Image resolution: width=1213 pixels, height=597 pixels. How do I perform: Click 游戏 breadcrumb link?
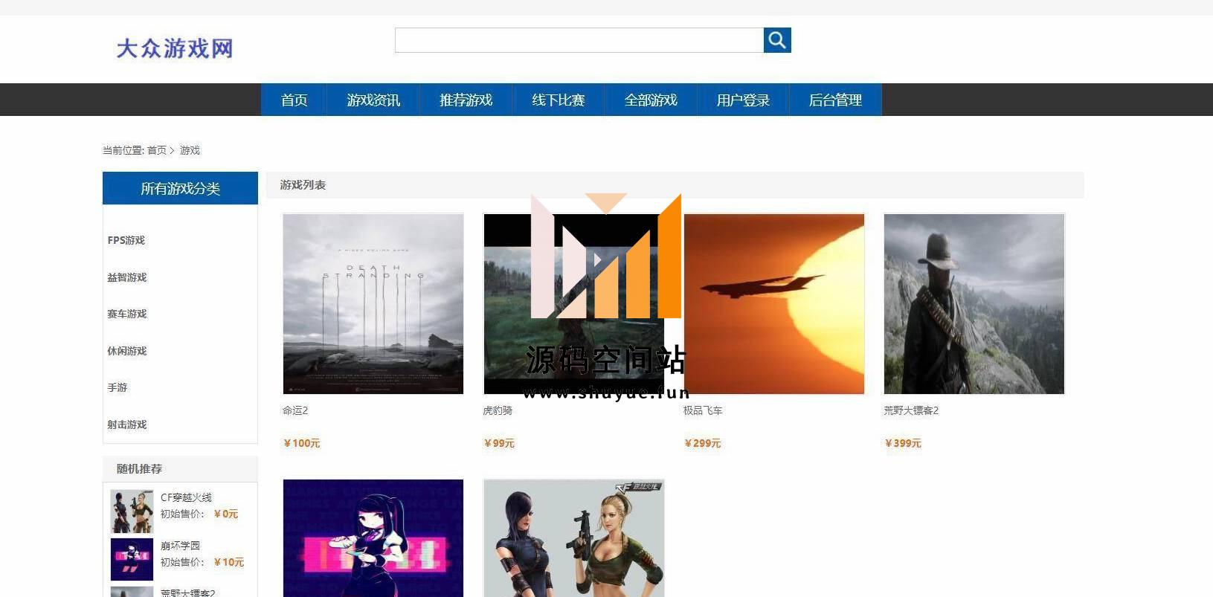click(x=190, y=150)
